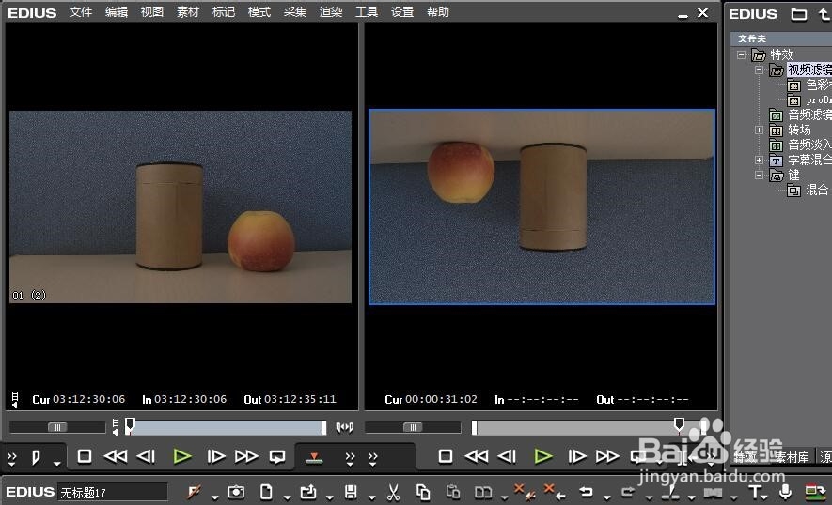This screenshot has width=832, height=505.
Task: Open dropdown next to the save icon
Action: click(x=371, y=497)
